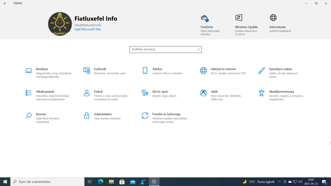Open the Adatvédelem lock icon
331x186 pixels.
(87, 116)
